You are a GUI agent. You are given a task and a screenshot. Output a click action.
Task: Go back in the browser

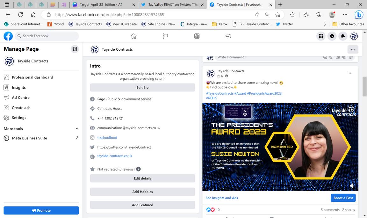[8, 15]
